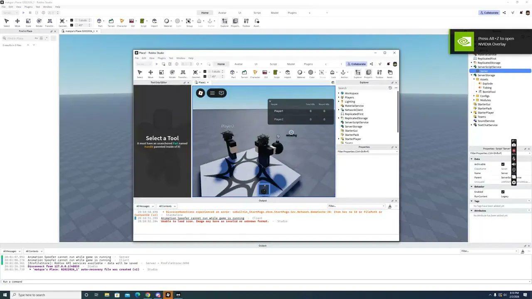Select Explode sound in background Explorer

tap(488, 83)
